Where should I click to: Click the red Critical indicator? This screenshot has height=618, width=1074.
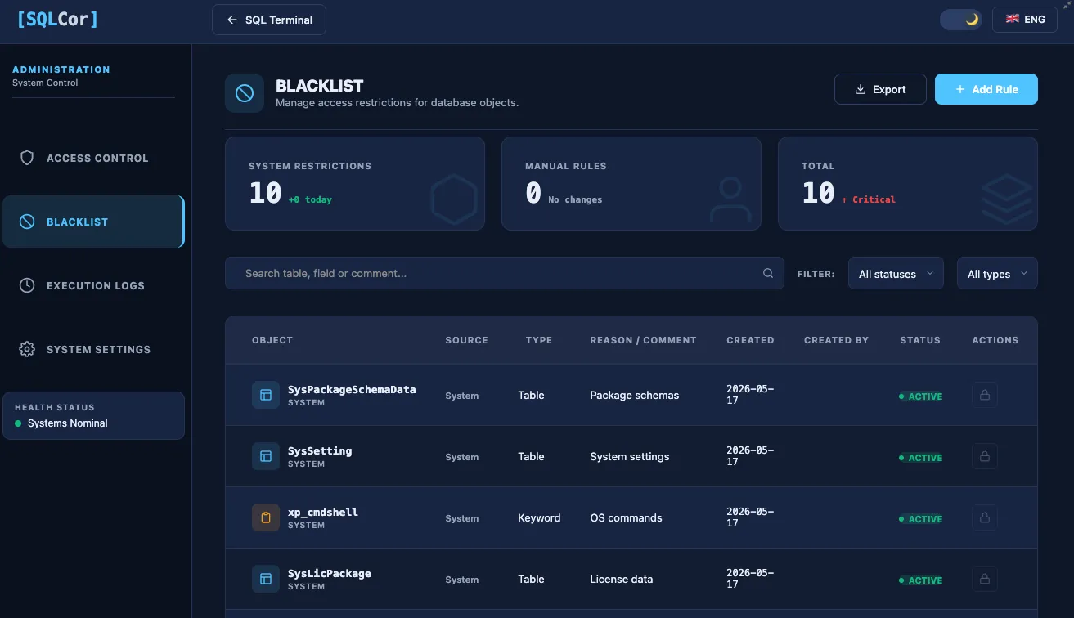click(x=869, y=199)
